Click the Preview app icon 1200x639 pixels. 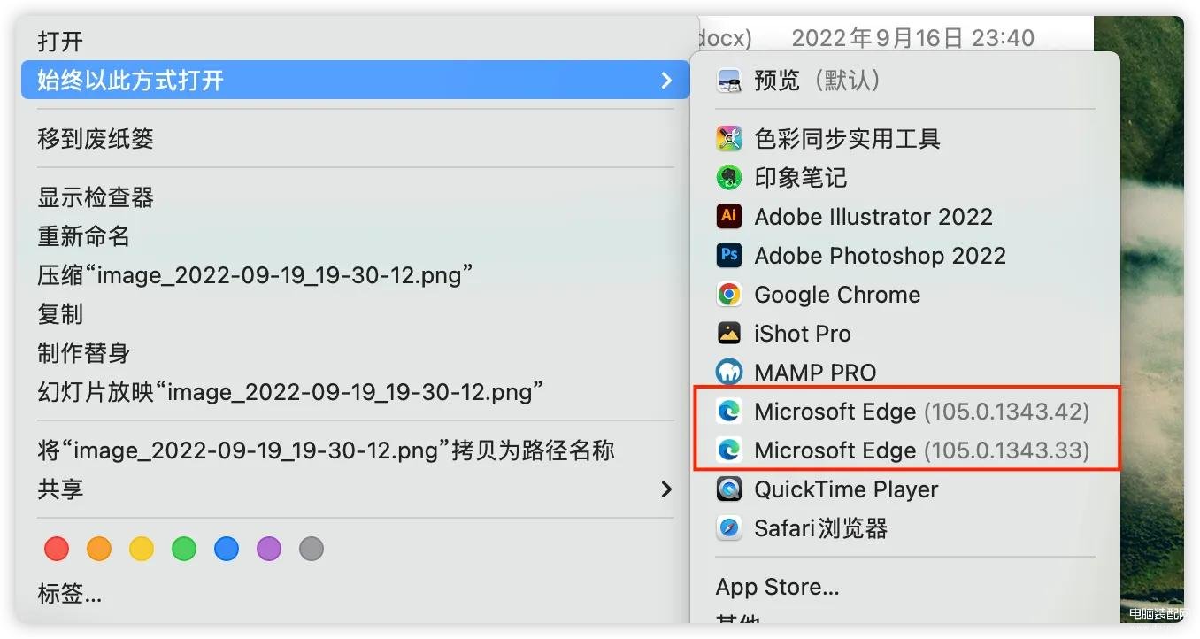coord(729,81)
